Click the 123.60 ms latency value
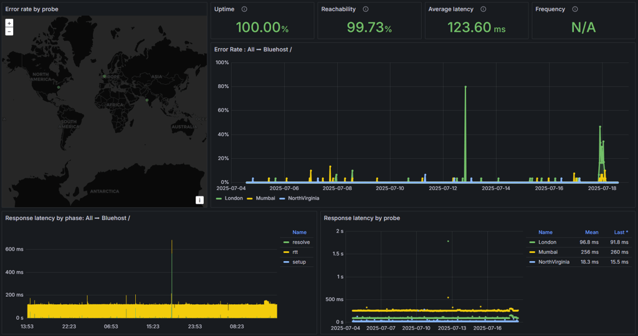This screenshot has width=638, height=336. 477,27
